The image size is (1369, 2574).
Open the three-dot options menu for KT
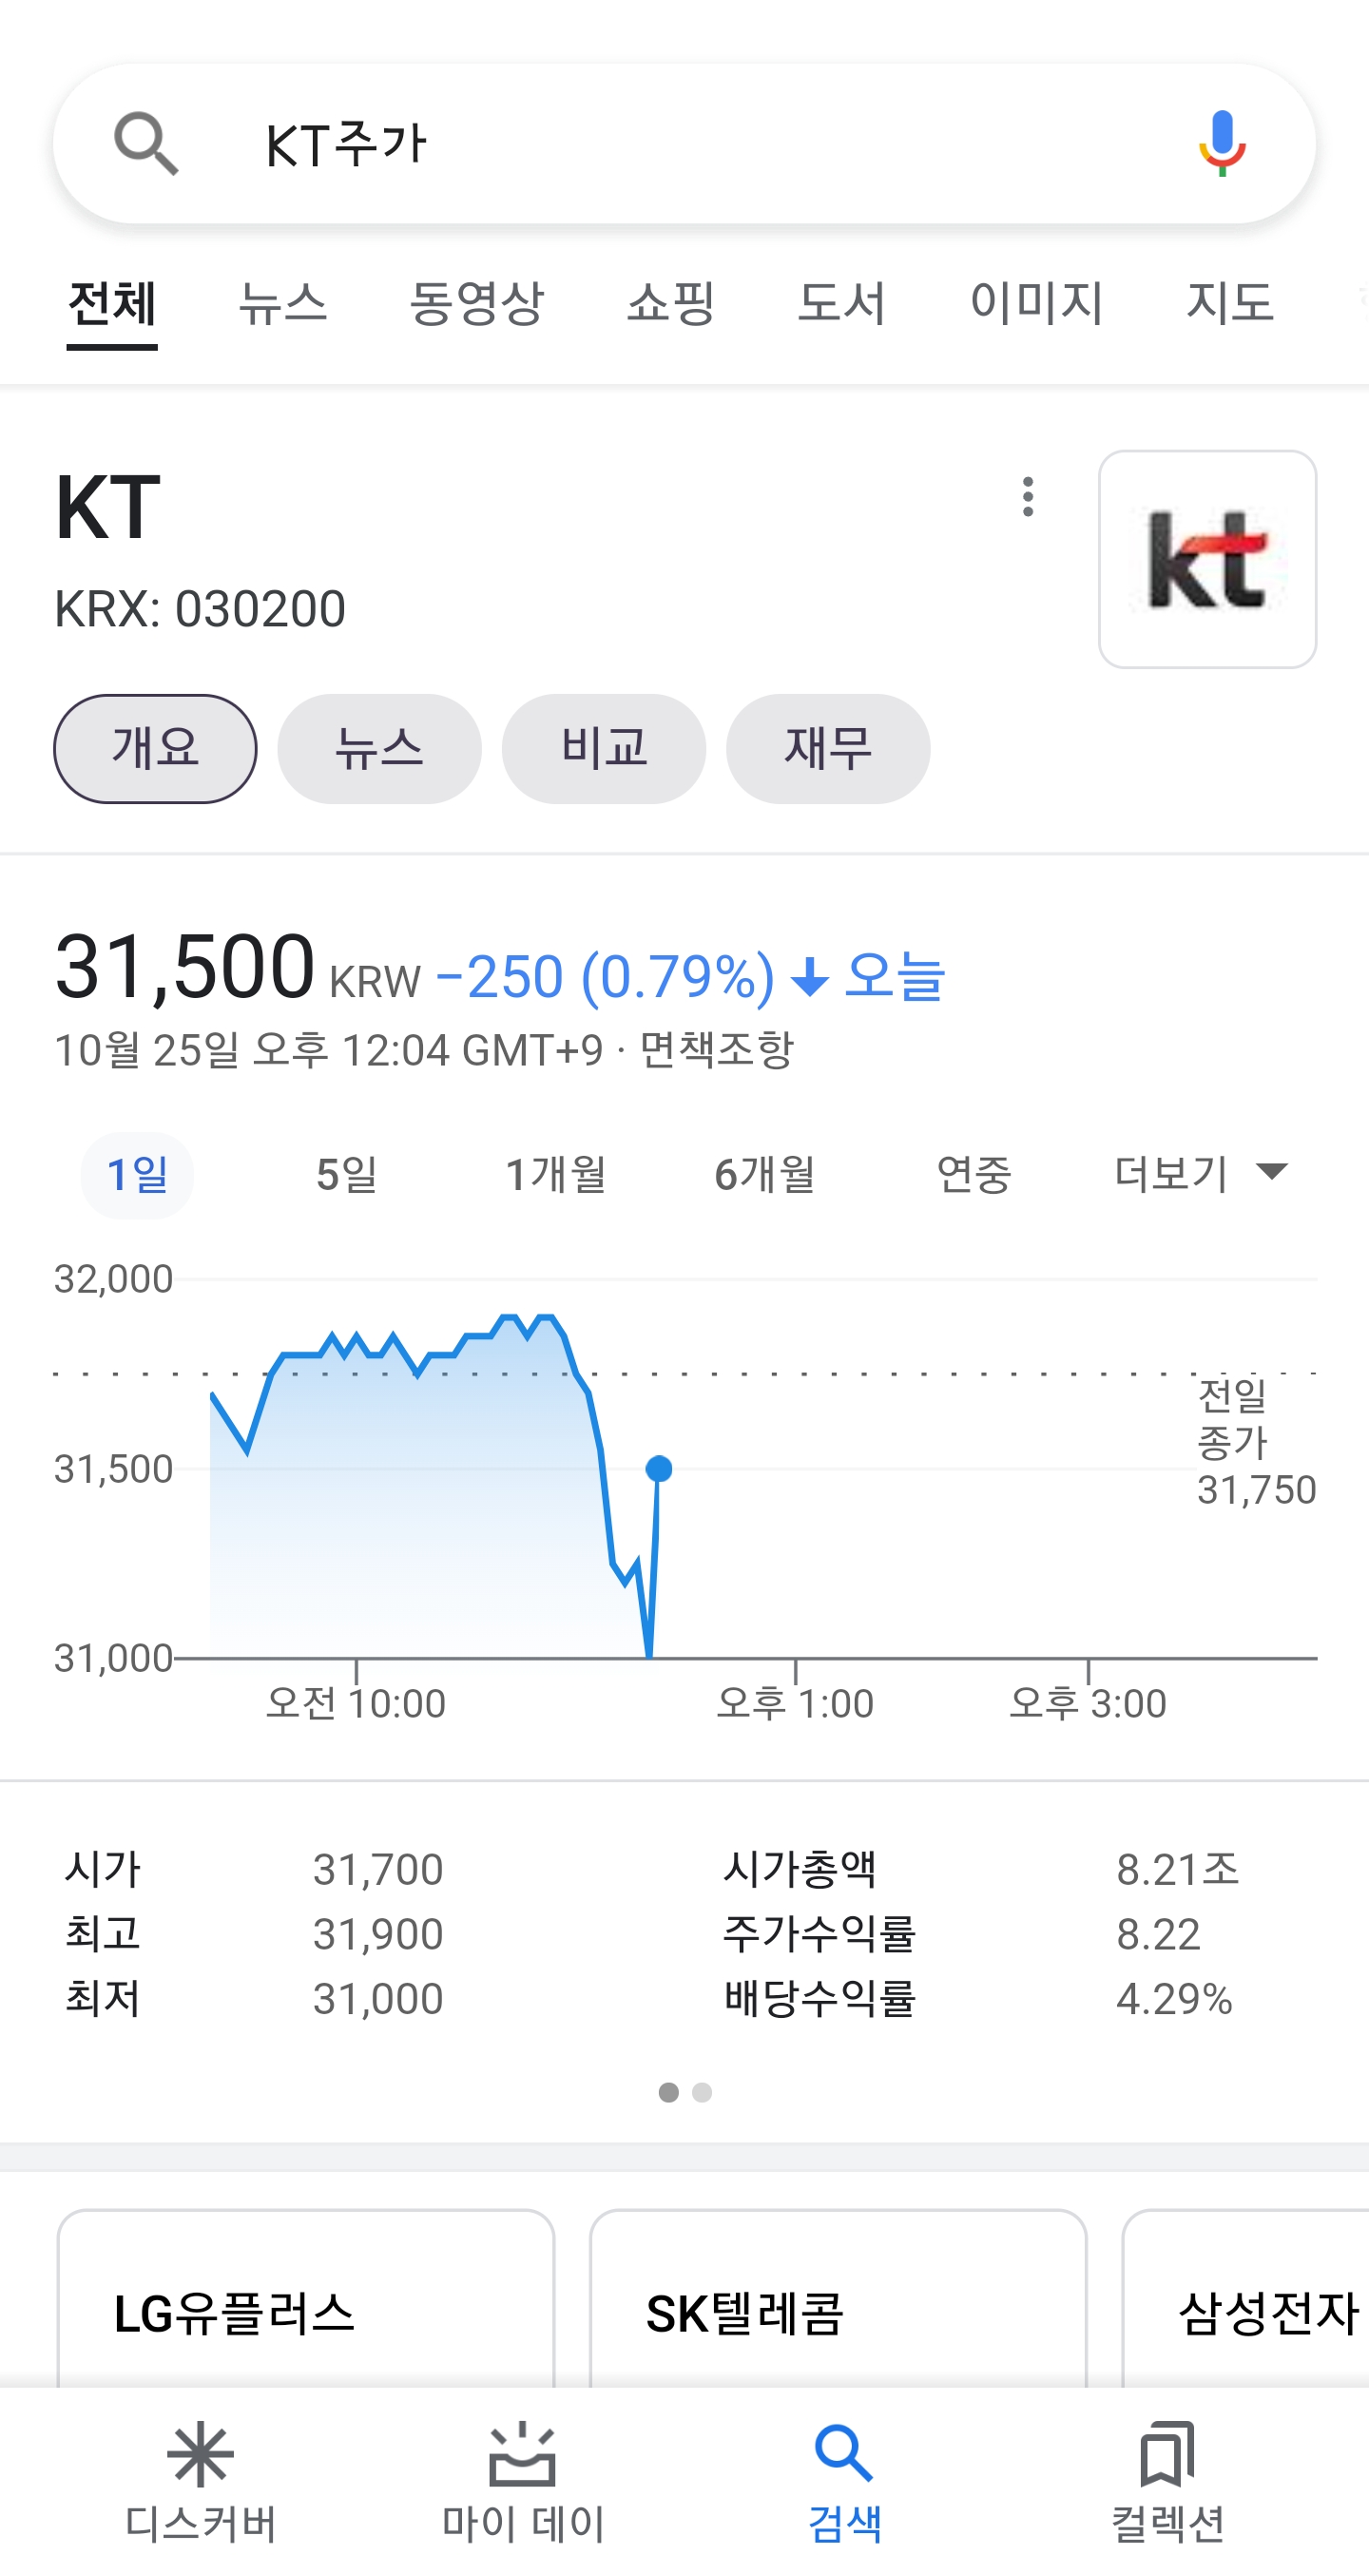click(1028, 496)
